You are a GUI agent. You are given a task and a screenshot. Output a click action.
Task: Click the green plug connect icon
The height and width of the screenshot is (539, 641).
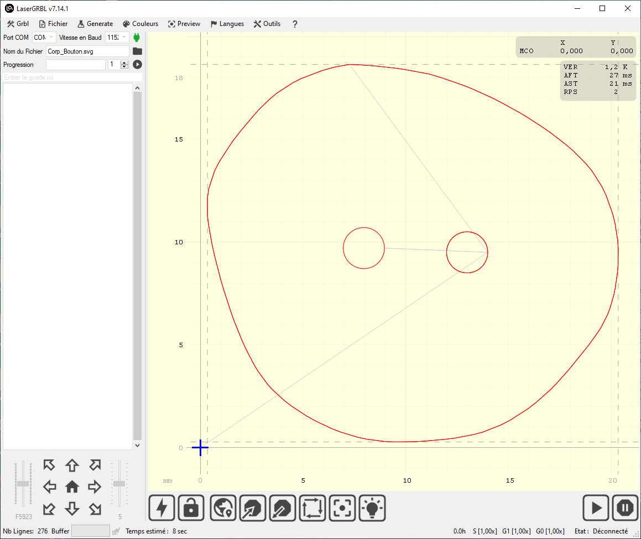pyautogui.click(x=137, y=38)
